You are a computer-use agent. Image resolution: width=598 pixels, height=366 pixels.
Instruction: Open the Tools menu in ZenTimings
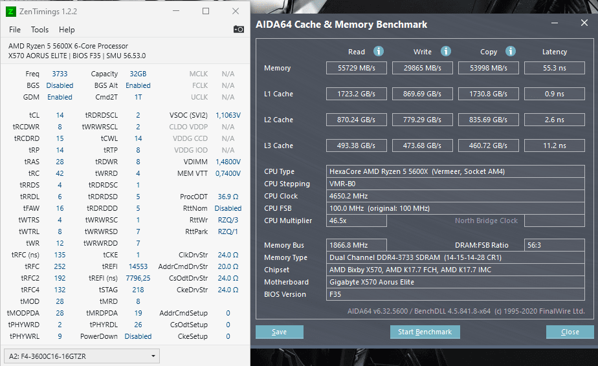click(x=39, y=30)
